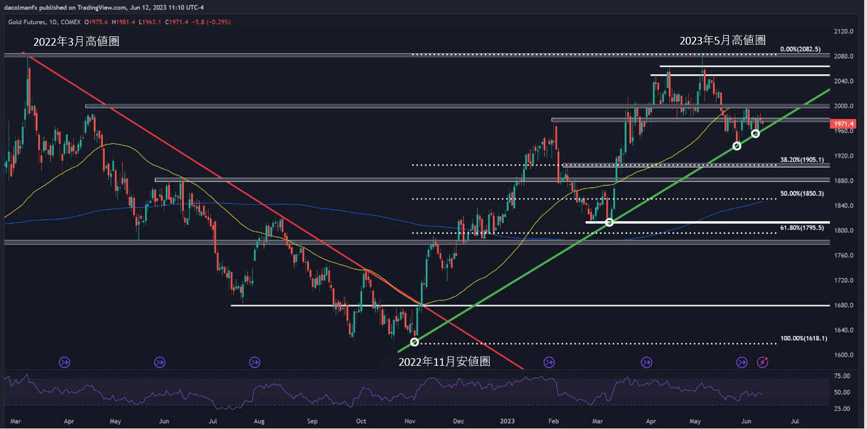Click 50.00 on the RSI axis
The image size is (867, 429).
pyautogui.click(x=842, y=392)
